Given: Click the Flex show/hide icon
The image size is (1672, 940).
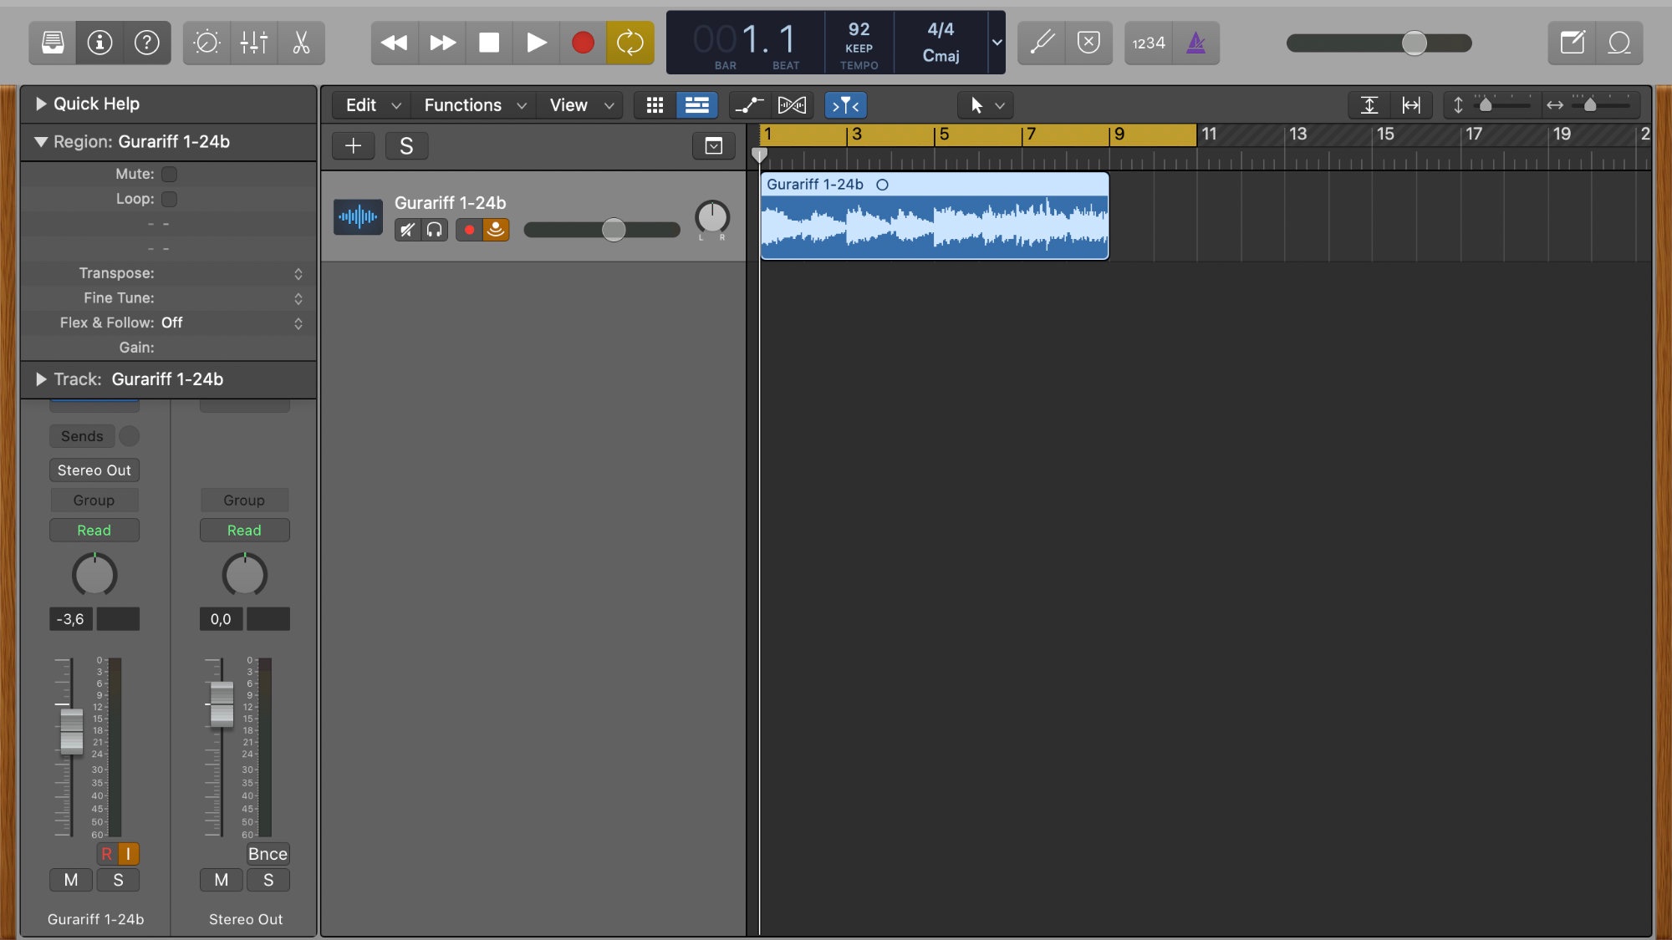Looking at the screenshot, I should 792,105.
